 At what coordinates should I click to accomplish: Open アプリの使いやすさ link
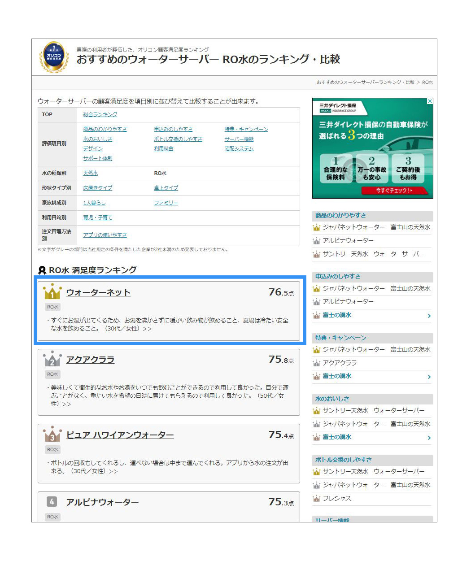105,235
